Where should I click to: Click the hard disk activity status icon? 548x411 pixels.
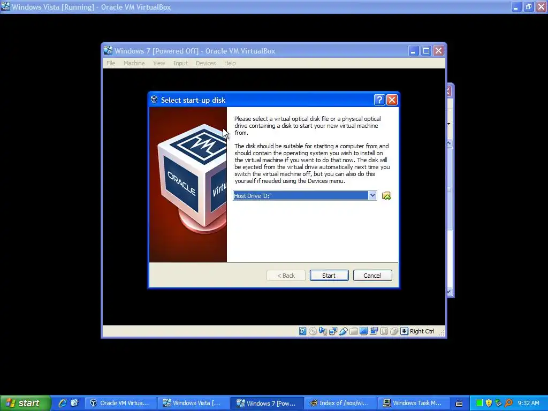[303, 331]
